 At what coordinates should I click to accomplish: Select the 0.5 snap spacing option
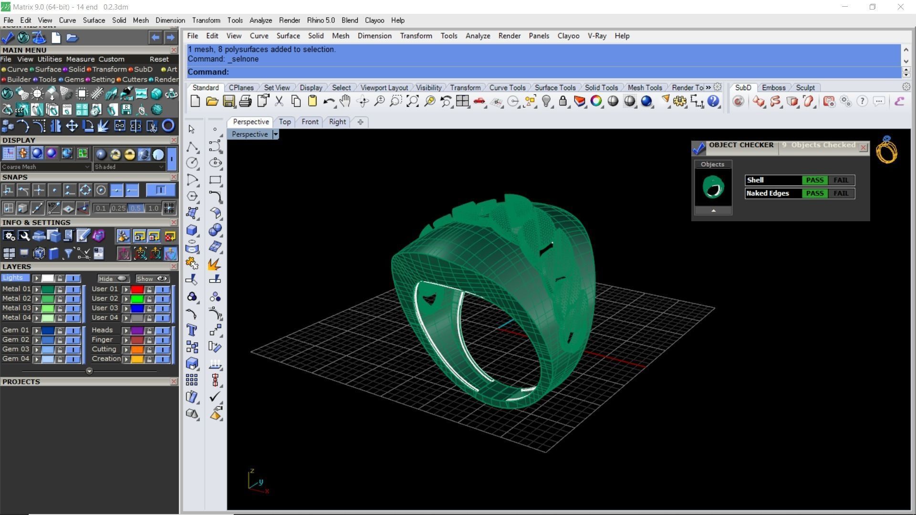(135, 208)
